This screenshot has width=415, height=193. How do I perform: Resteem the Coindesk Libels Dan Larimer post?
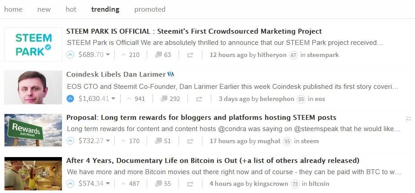point(199,99)
